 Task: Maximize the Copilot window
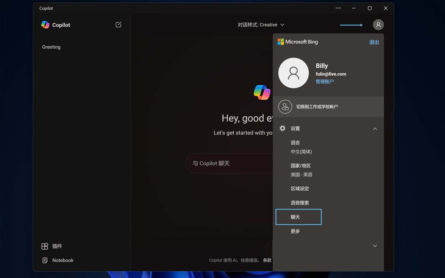click(369, 8)
